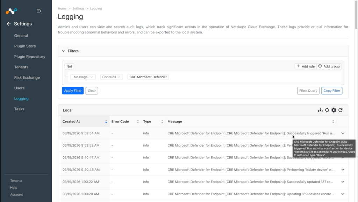
Task: Click the Netskope logo icon
Action: tap(12, 11)
